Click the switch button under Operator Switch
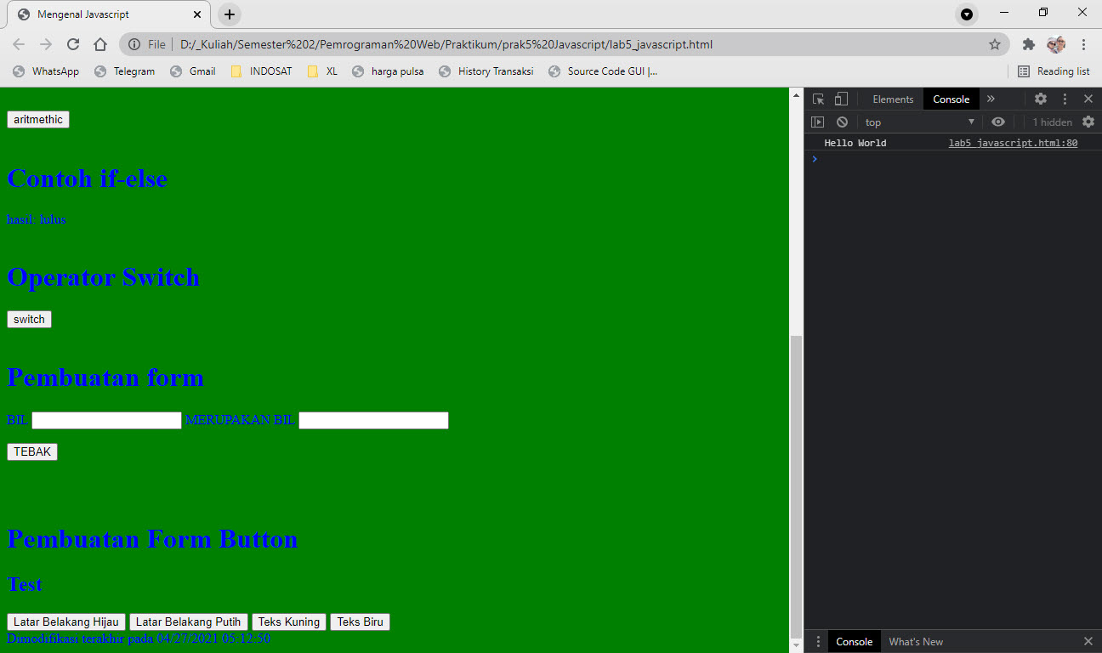Screen dimensions: 1102x653 29,319
